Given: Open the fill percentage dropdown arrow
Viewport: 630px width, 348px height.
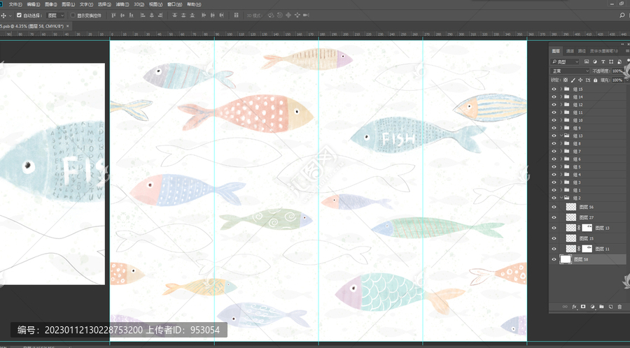Looking at the screenshot, I should [627, 80].
